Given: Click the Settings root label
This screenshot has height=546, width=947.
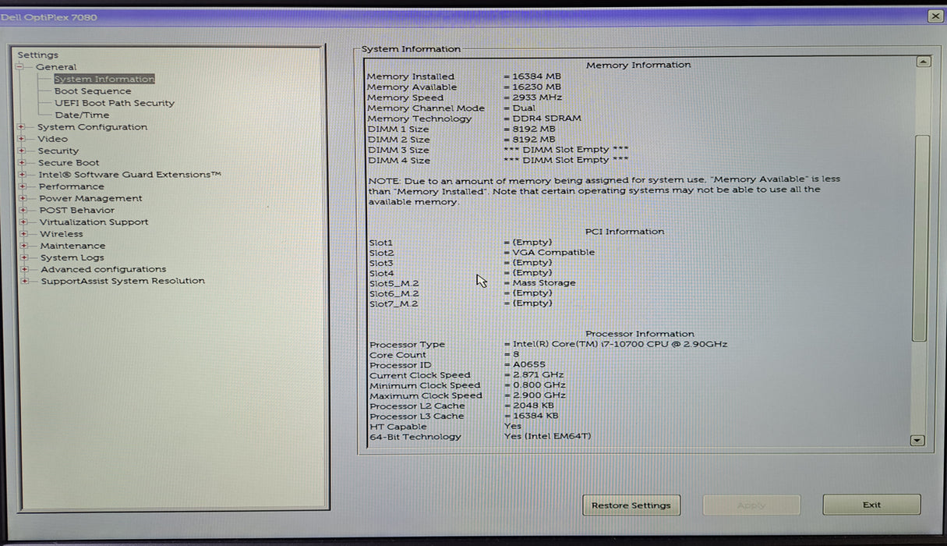Looking at the screenshot, I should coord(37,55).
